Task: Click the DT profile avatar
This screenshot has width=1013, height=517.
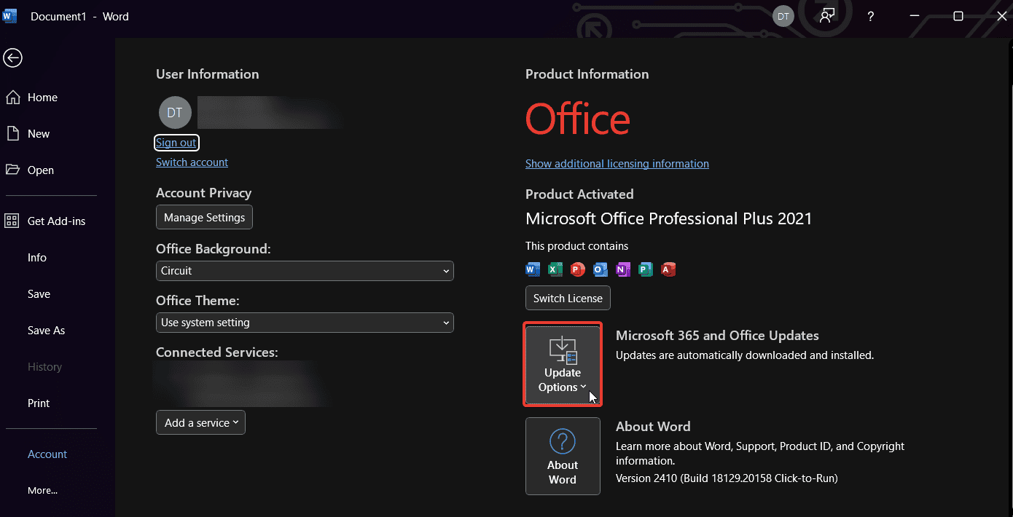Action: tap(175, 112)
